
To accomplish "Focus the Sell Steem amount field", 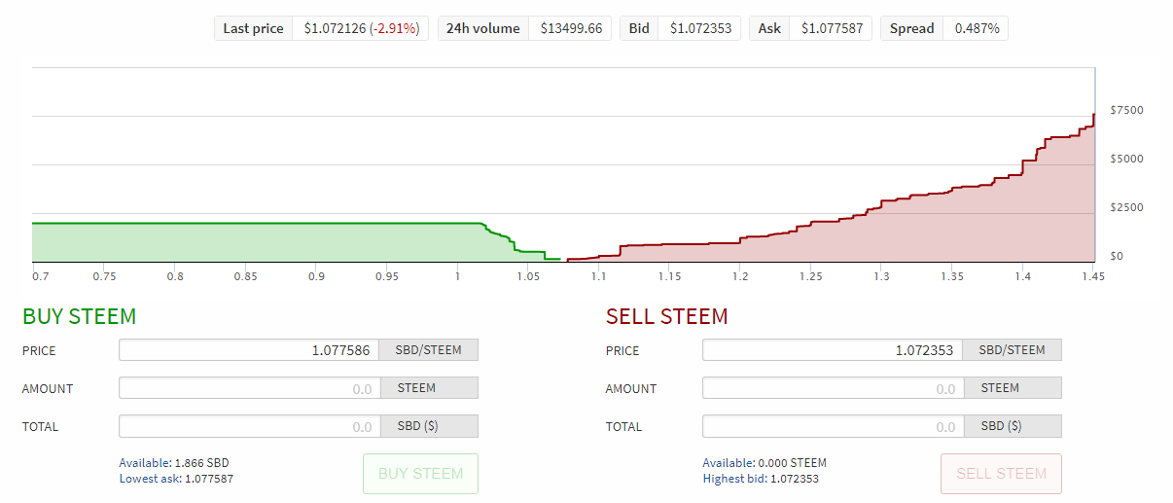I will (x=833, y=388).
